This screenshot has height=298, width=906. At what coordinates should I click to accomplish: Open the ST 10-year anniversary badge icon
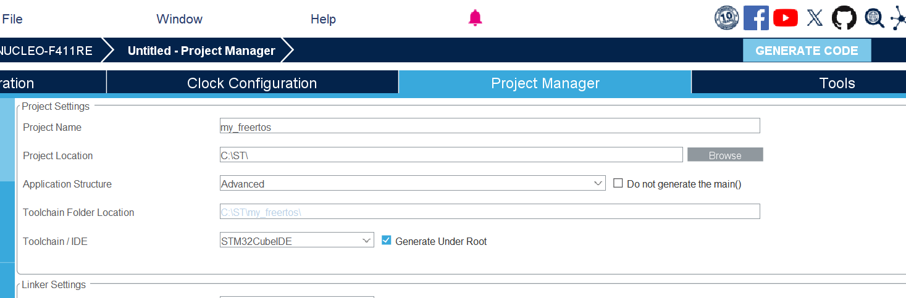(727, 18)
